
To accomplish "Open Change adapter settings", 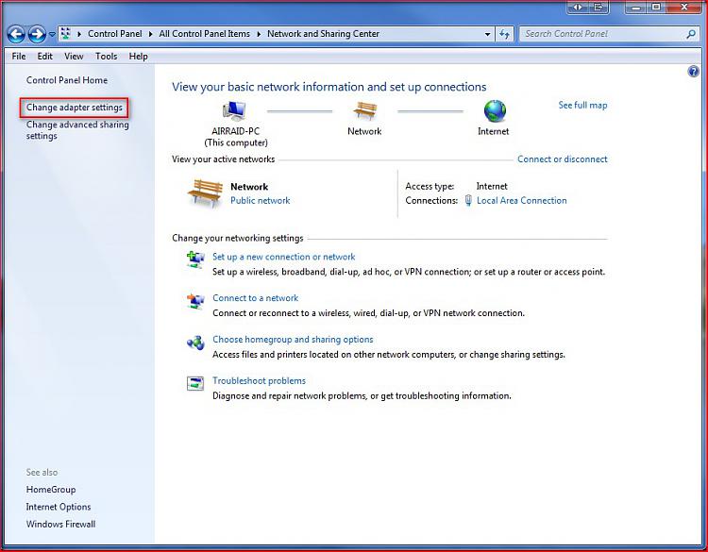I will pyautogui.click(x=74, y=108).
